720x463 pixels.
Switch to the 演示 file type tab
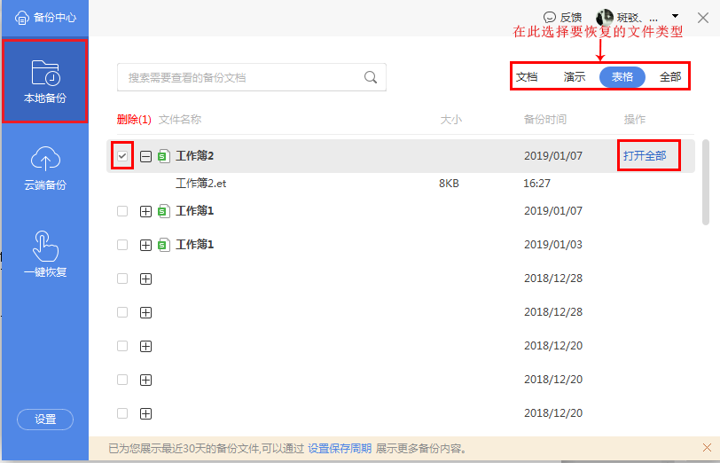point(575,76)
